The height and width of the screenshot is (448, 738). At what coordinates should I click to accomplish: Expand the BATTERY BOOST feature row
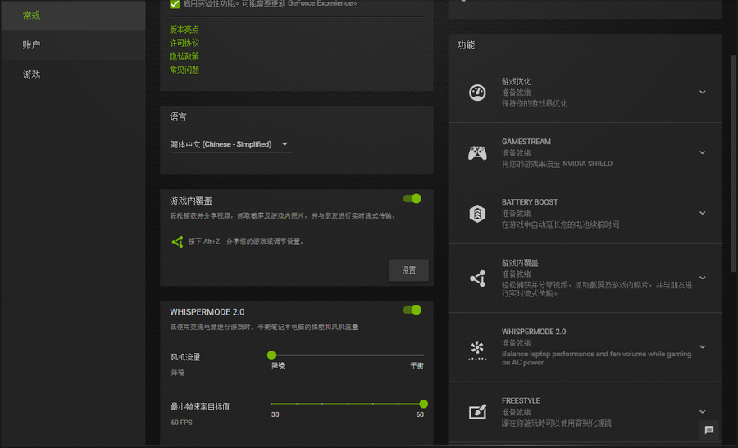[702, 213]
